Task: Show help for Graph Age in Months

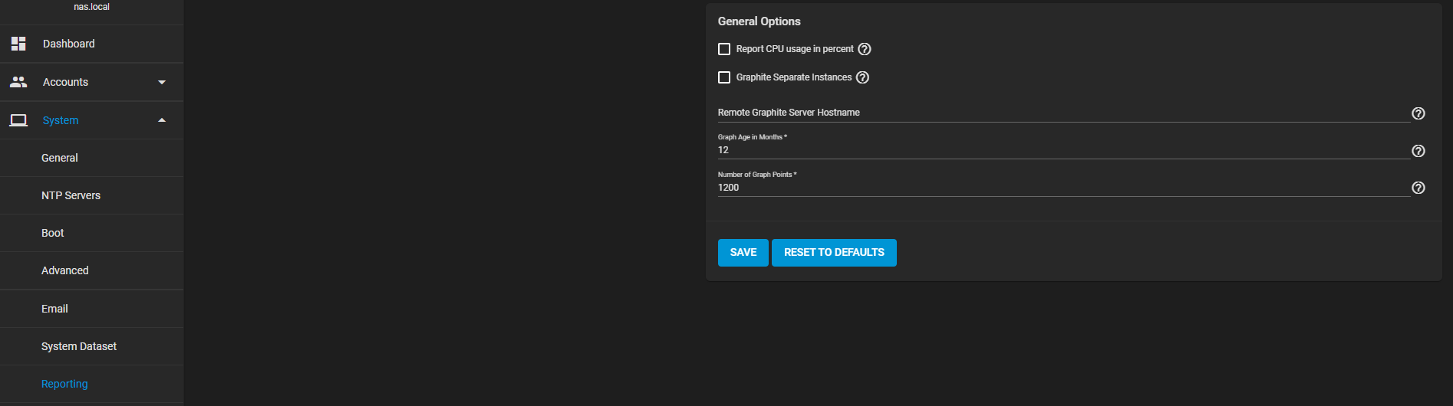Action: [x=1418, y=151]
